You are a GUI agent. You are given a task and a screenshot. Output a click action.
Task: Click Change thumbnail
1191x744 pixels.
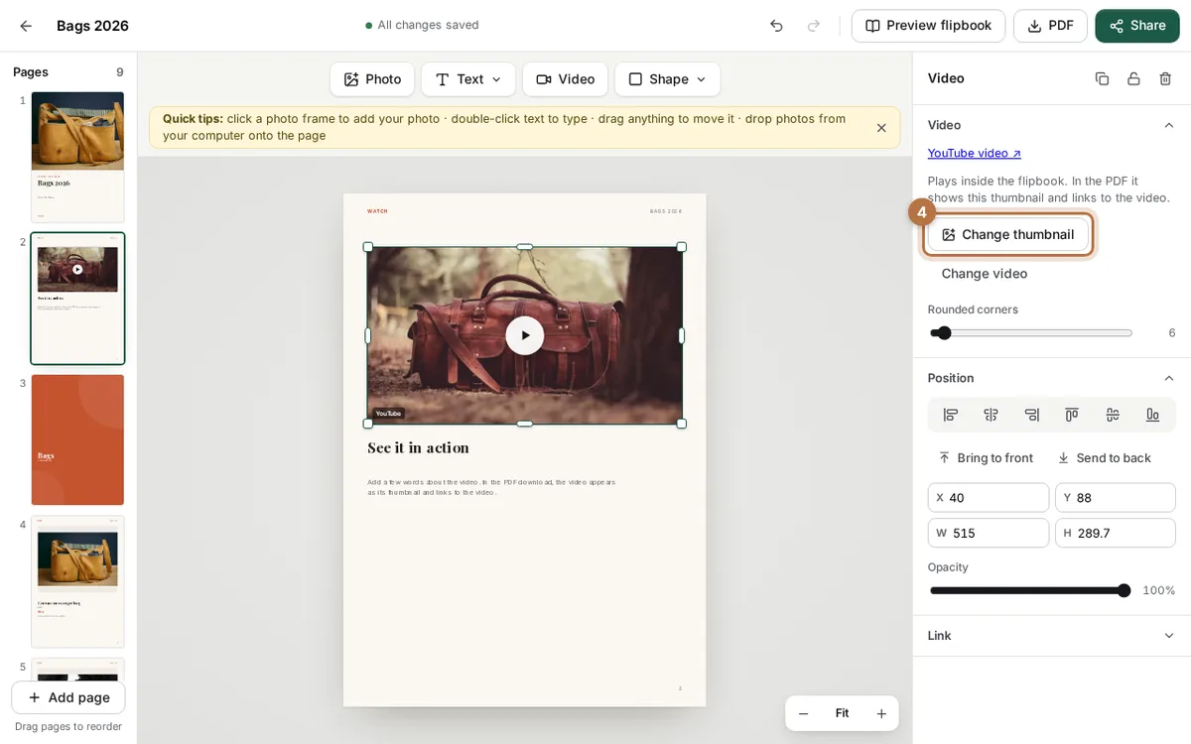pyautogui.click(x=1008, y=235)
